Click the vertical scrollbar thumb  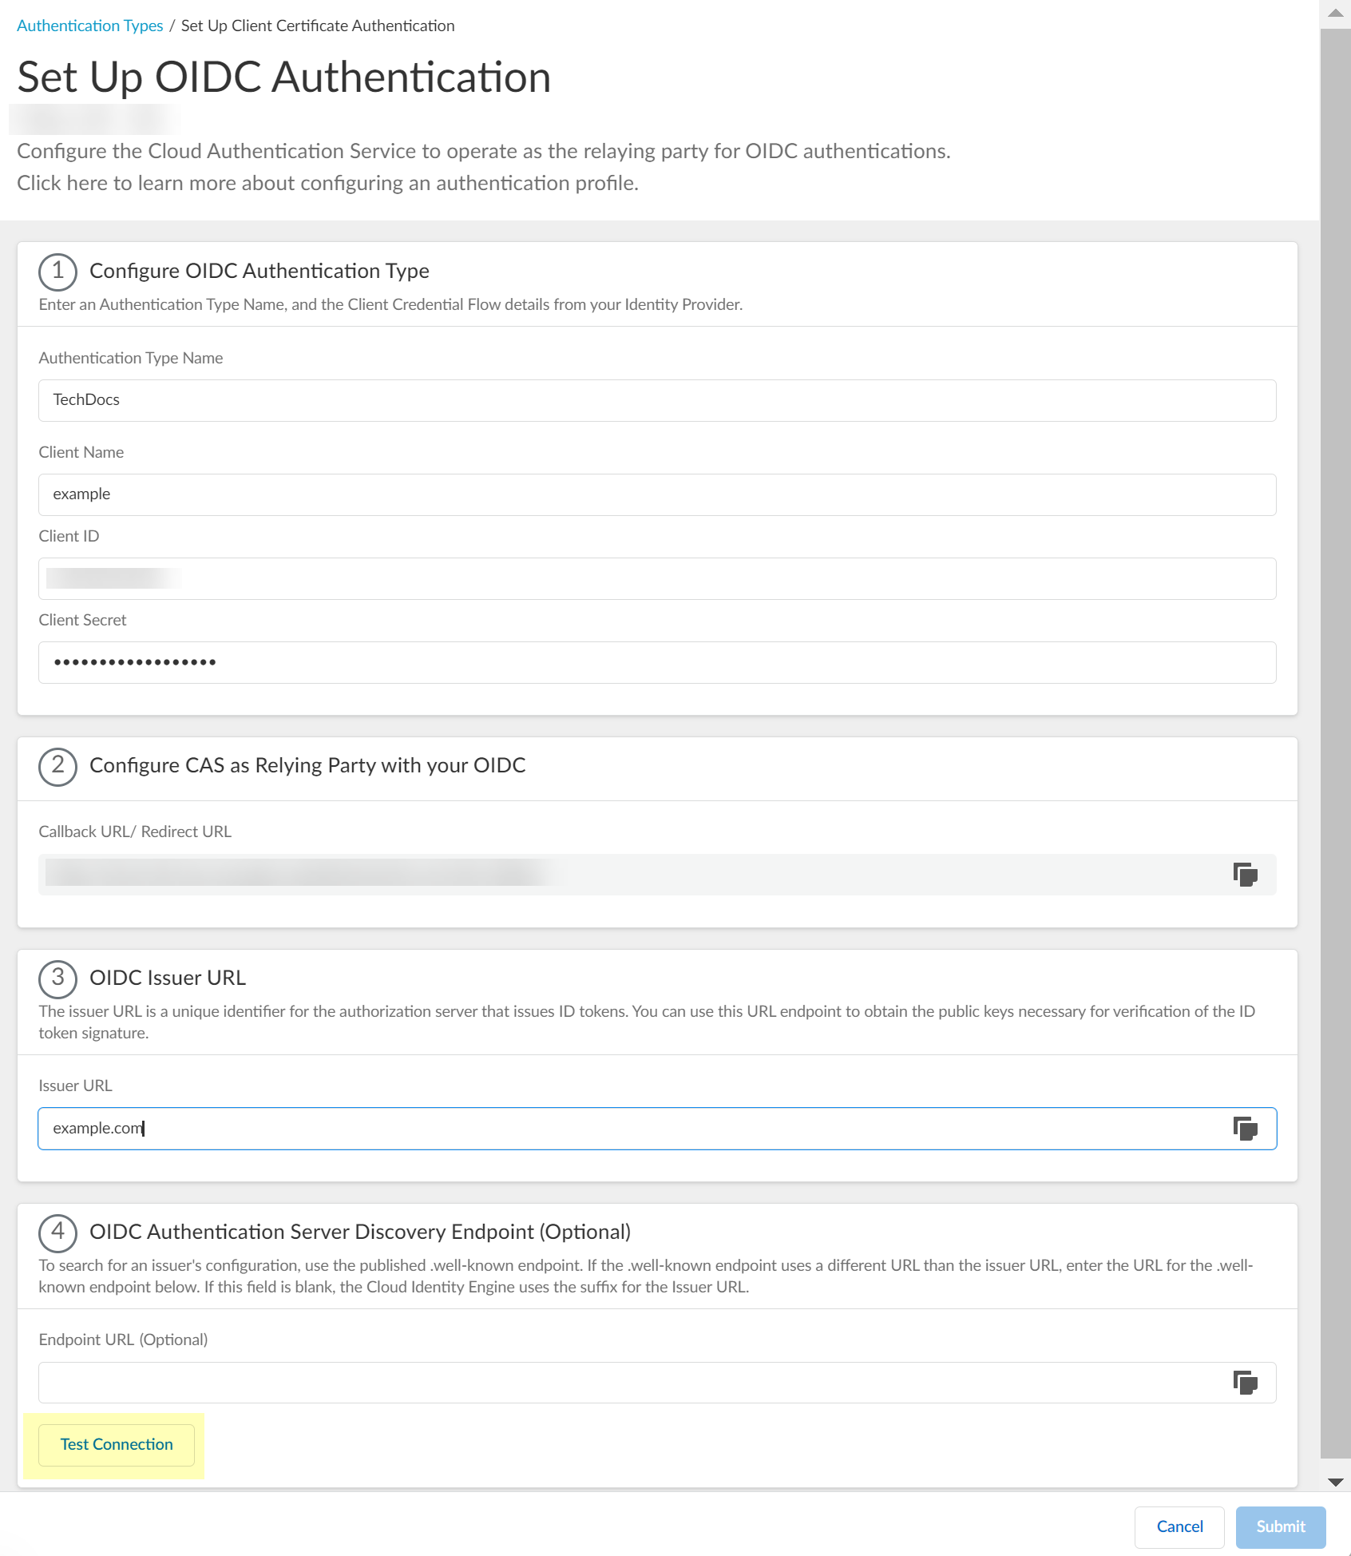click(1335, 743)
